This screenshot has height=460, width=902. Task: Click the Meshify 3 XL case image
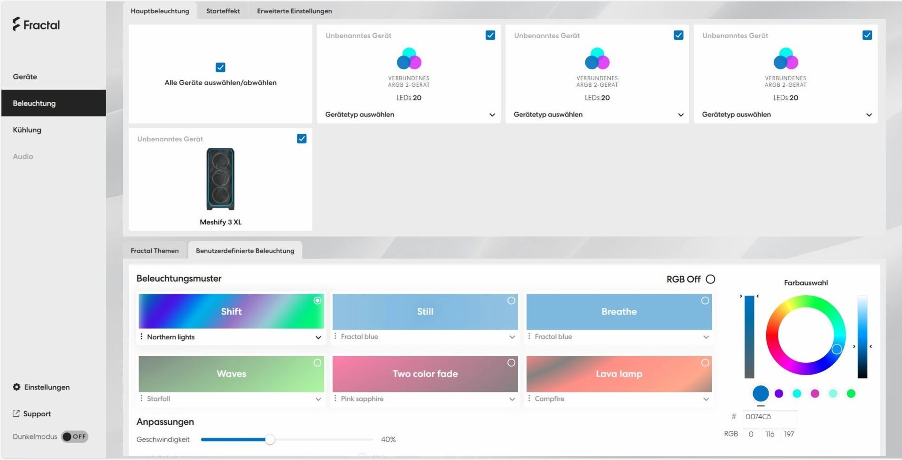pos(220,179)
